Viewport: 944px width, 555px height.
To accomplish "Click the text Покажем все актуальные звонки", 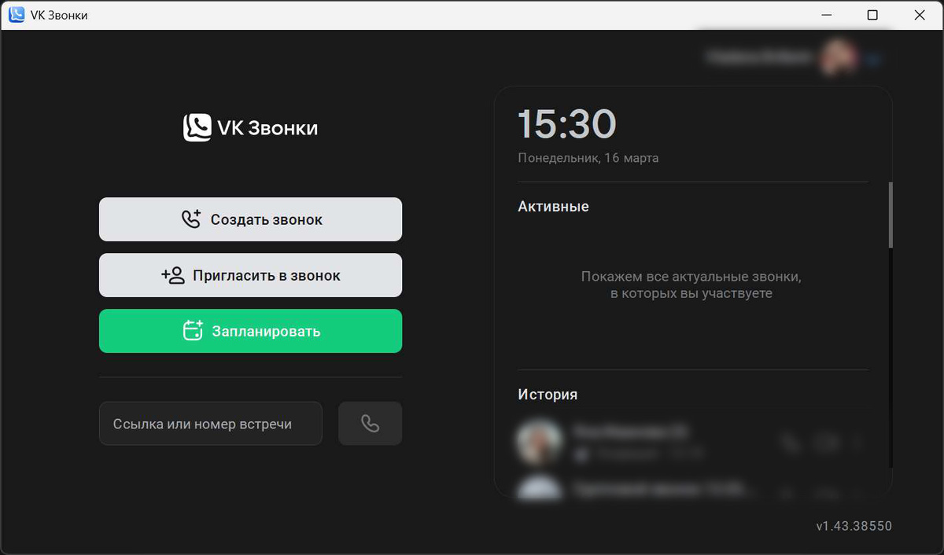I will click(691, 277).
